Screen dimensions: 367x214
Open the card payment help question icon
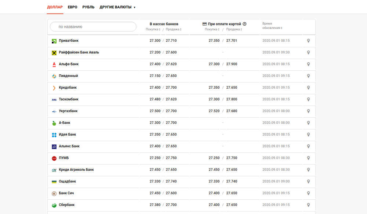[x=244, y=24]
